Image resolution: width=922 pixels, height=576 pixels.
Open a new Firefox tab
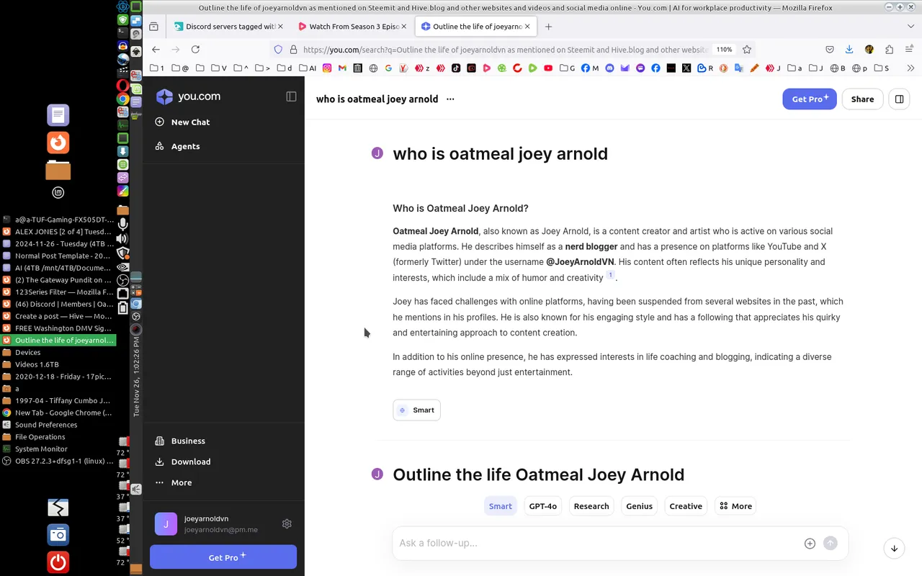coord(548,27)
